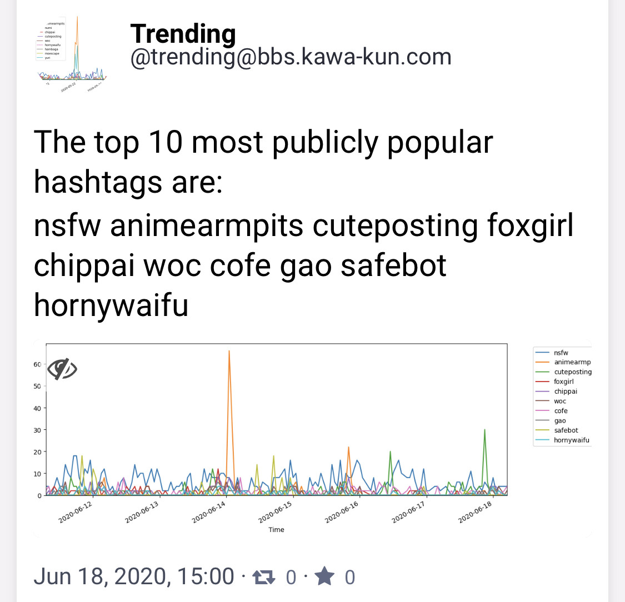The width and height of the screenshot is (625, 602).
Task: Click the red foxgirl legend line
Action: tap(543, 382)
